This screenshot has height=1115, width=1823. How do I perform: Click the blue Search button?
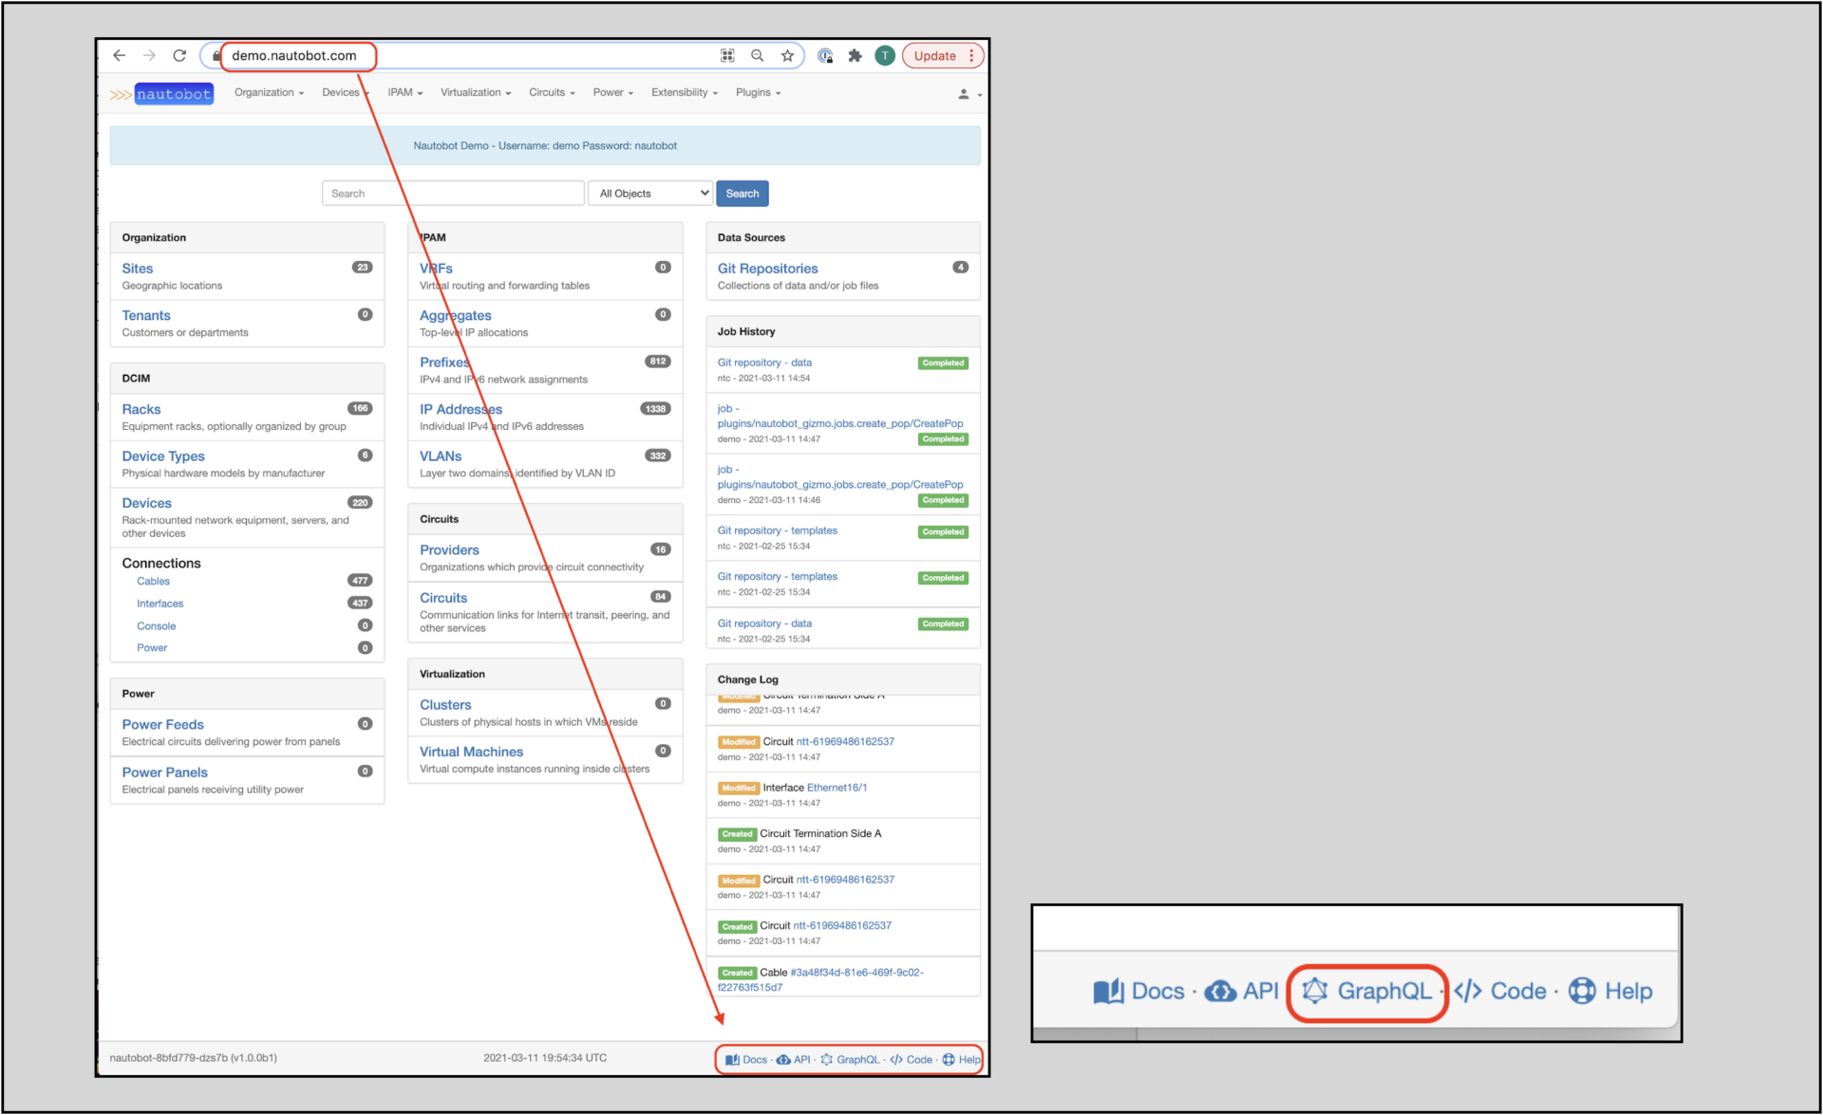point(742,193)
